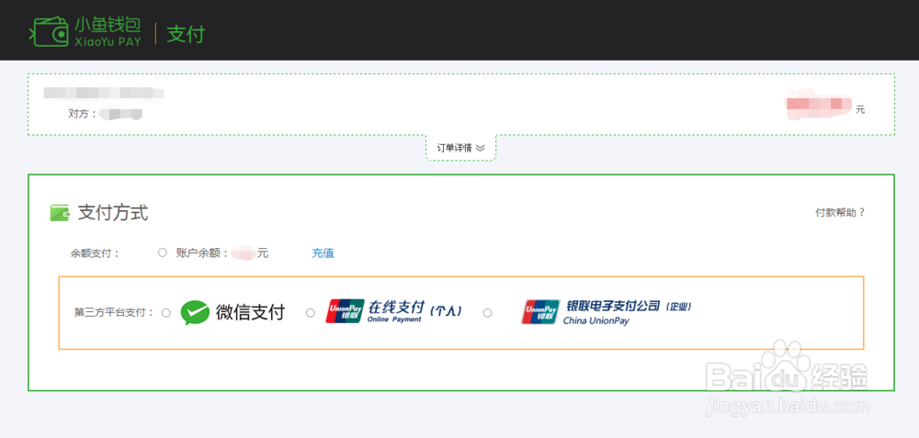This screenshot has width=919, height=438.
Task: Select the 账户余额 balance payment radio button
Action: [163, 253]
